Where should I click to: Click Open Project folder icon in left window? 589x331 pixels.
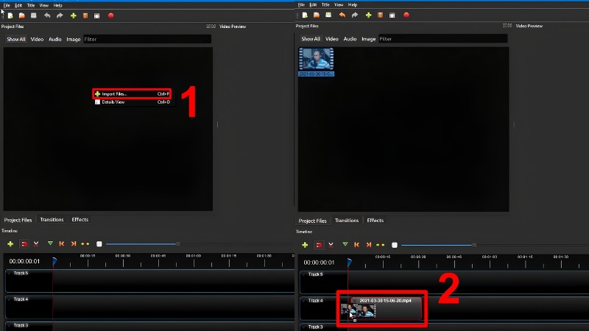(x=22, y=15)
